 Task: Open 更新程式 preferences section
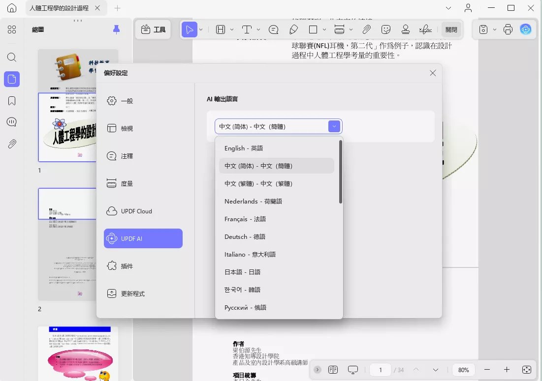click(143, 293)
